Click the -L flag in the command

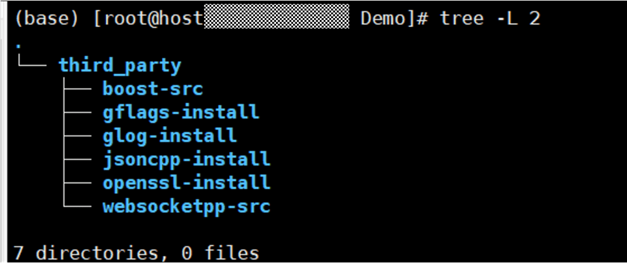505,19
